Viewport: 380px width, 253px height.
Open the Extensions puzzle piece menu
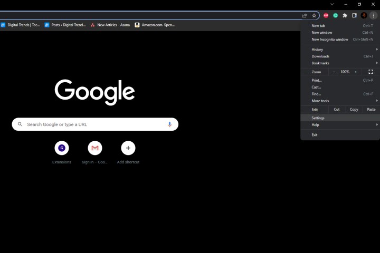(x=345, y=15)
